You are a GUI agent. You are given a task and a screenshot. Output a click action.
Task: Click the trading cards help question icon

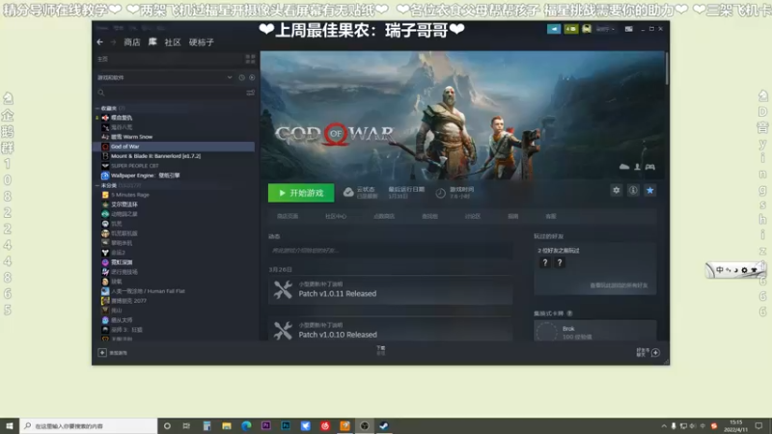pos(569,313)
